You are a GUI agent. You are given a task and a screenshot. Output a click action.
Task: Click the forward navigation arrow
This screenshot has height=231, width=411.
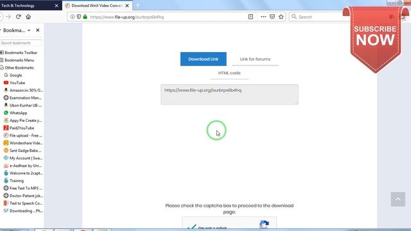8,17
